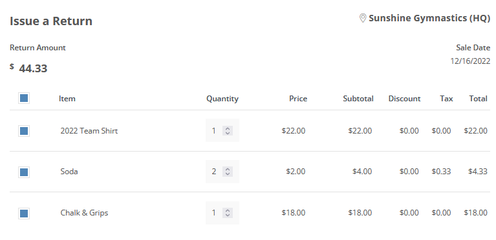Click the Quantity column header
Viewport: 496px width, 240px height.
(222, 99)
